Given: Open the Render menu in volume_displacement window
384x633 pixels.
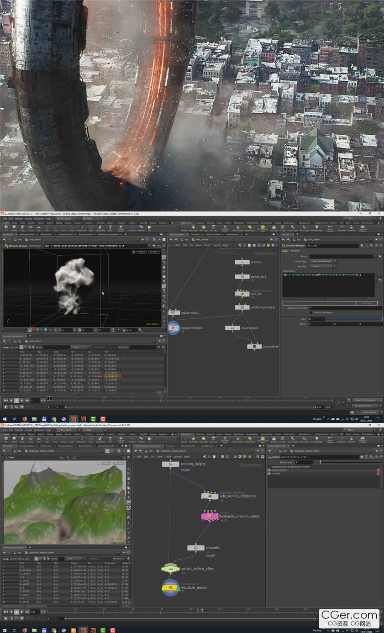Looking at the screenshot, I should [19, 218].
